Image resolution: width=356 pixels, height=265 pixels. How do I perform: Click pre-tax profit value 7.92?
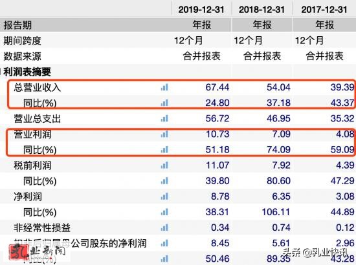281,165
